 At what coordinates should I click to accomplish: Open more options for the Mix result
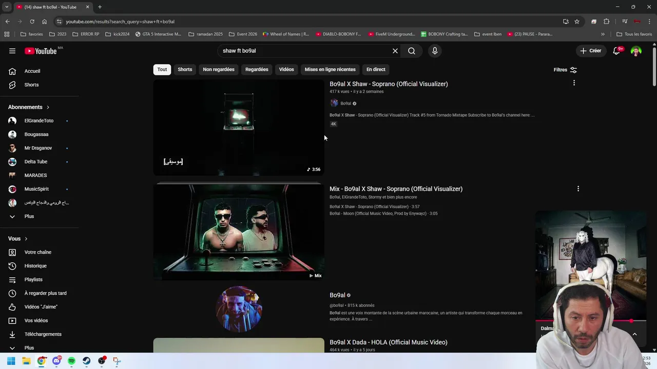tap(578, 189)
